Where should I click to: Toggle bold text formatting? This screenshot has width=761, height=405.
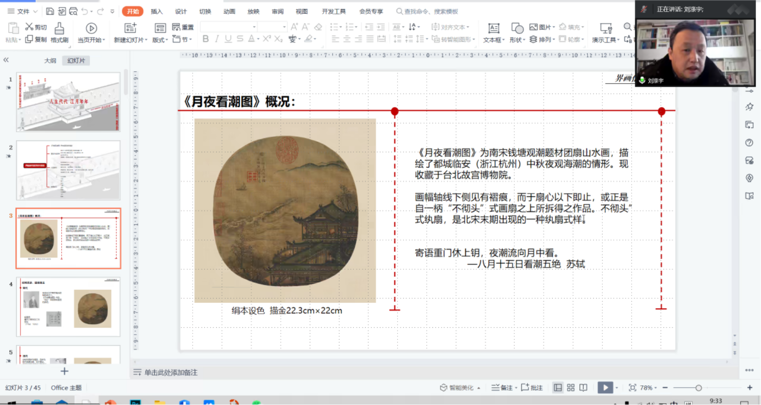coord(205,39)
